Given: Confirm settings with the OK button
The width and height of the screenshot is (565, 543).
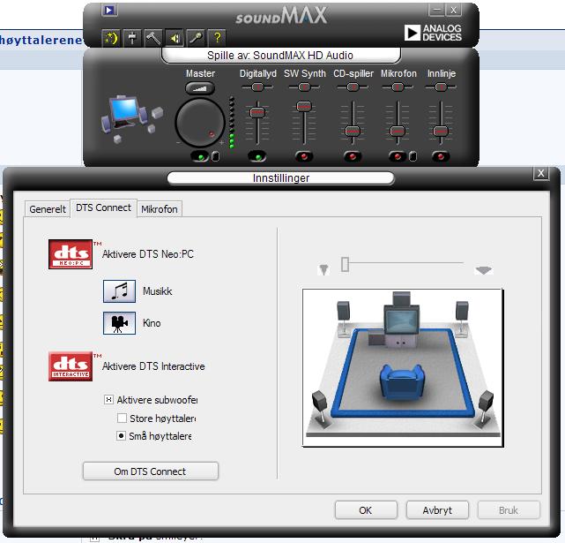Looking at the screenshot, I should (x=366, y=510).
